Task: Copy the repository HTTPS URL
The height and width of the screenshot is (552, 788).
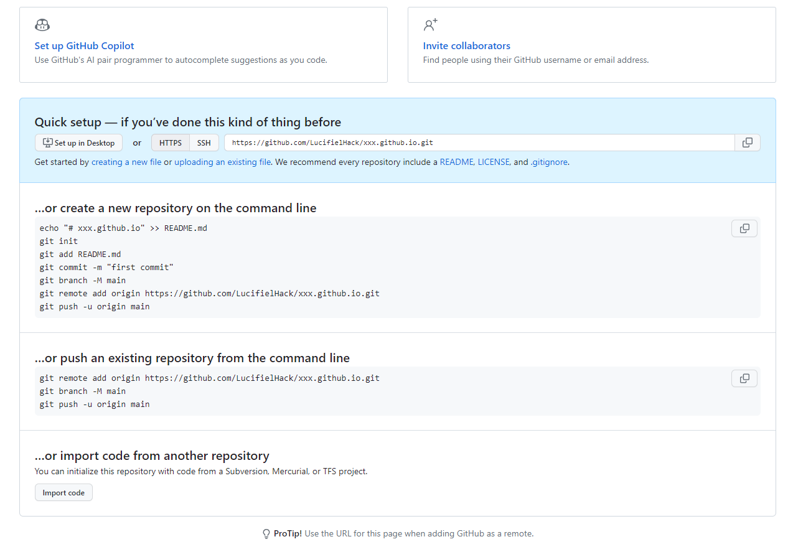Action: pyautogui.click(x=748, y=143)
